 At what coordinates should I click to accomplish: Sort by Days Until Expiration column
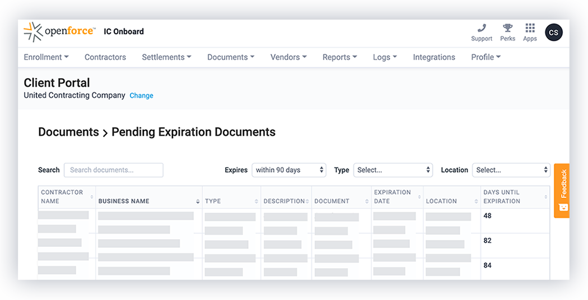(545, 197)
